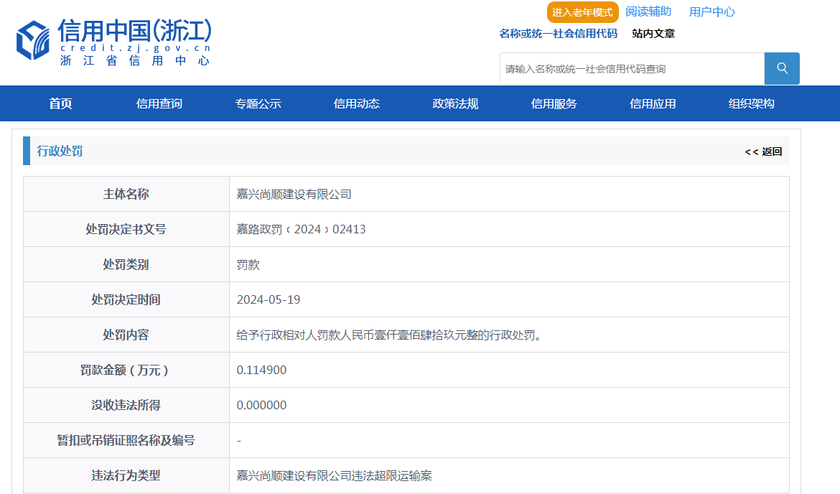
Task: Click the magnifier search button
Action: point(782,69)
